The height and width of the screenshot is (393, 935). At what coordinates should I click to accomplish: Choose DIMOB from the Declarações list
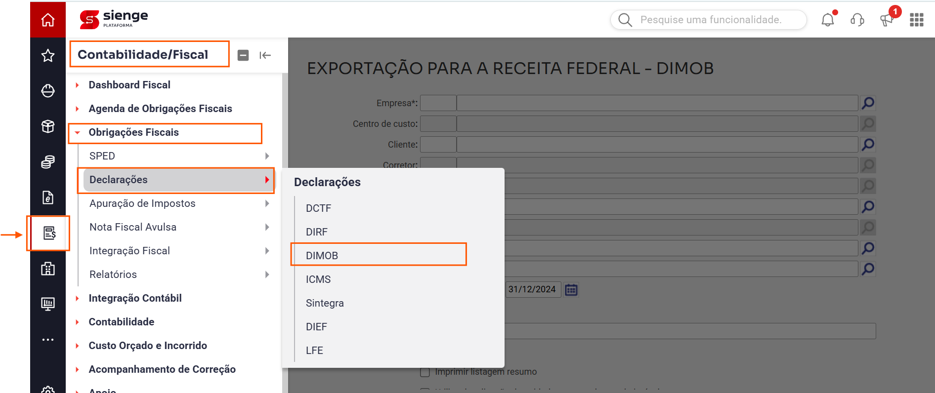(322, 256)
